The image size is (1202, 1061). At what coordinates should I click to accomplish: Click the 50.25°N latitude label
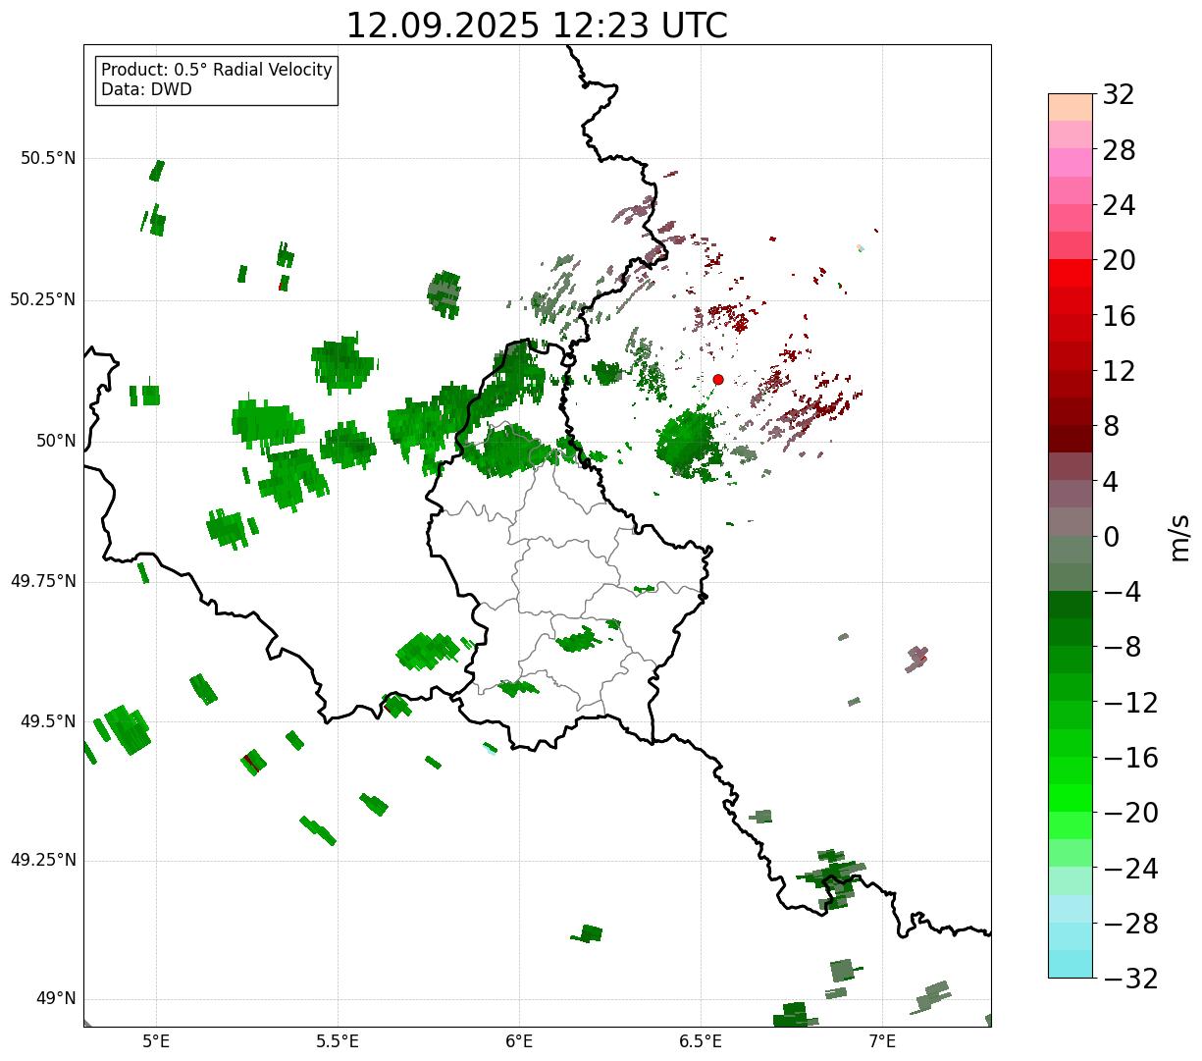[x=43, y=299]
